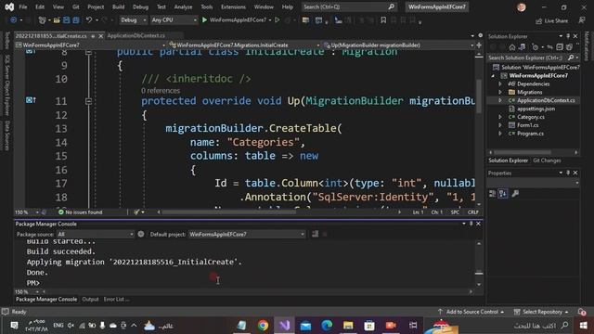
Task: Open Default project WinFormsAppInEFCore7 dropdown
Action: 247,235
